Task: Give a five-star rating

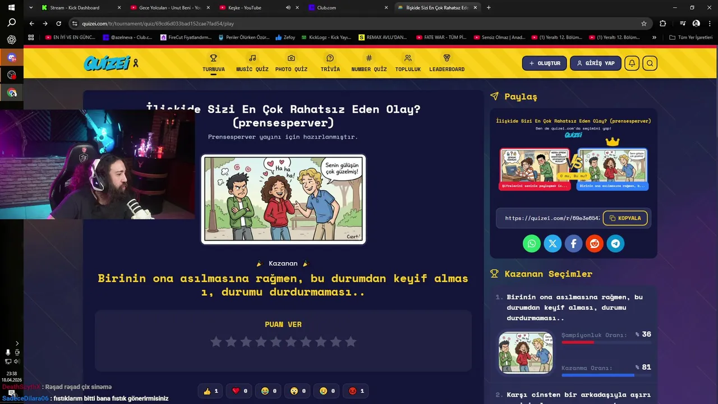Action: point(276,342)
